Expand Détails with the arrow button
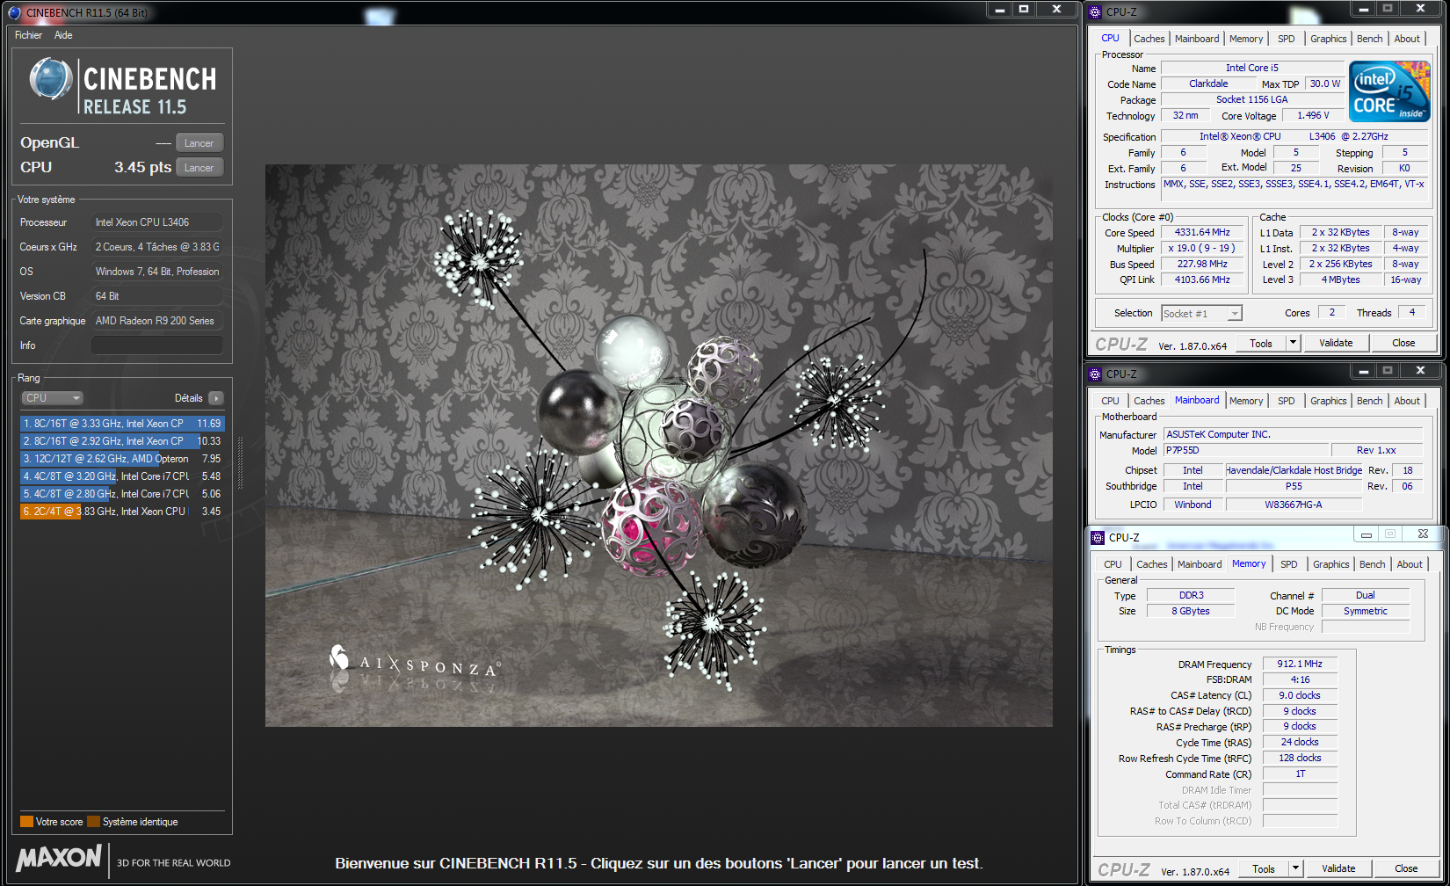Image resolution: width=1450 pixels, height=886 pixels. 216,398
